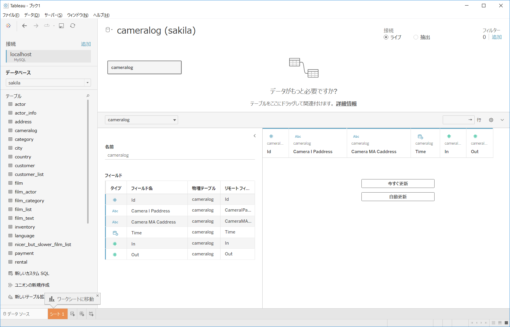This screenshot has width=510, height=327.
Task: Open the dropdown arrow next to the redo icon
Action: coord(54,26)
